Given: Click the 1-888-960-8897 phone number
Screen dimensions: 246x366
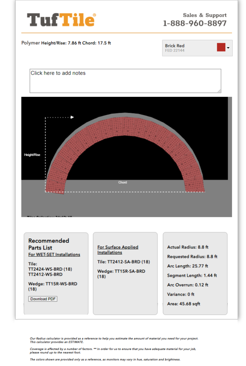Looking at the screenshot, I should [x=195, y=24].
